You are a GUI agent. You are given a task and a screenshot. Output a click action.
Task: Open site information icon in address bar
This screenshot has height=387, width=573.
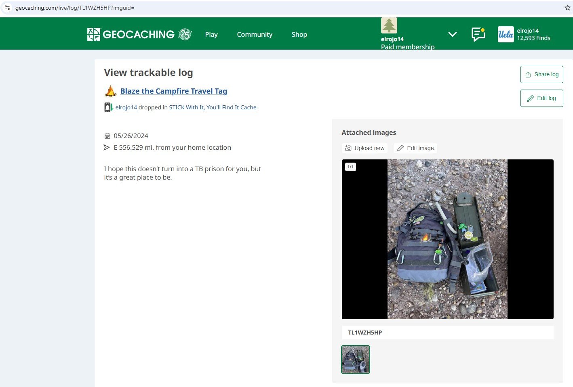[x=7, y=8]
